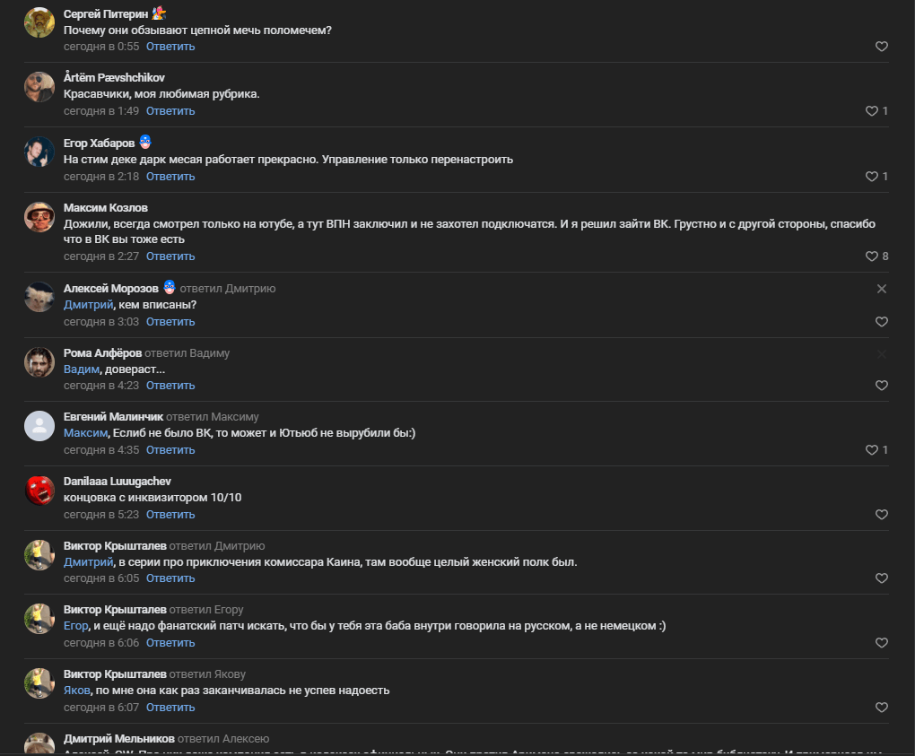Like Danilaaa Luuugachev's концовка comment
This screenshot has height=756, width=915.
tap(881, 515)
